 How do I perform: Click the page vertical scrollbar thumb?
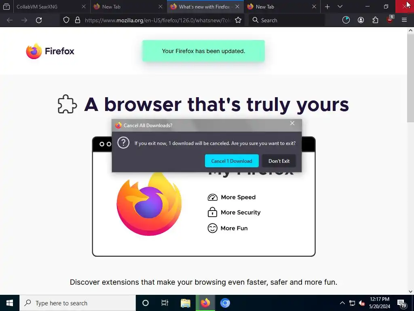[410, 78]
